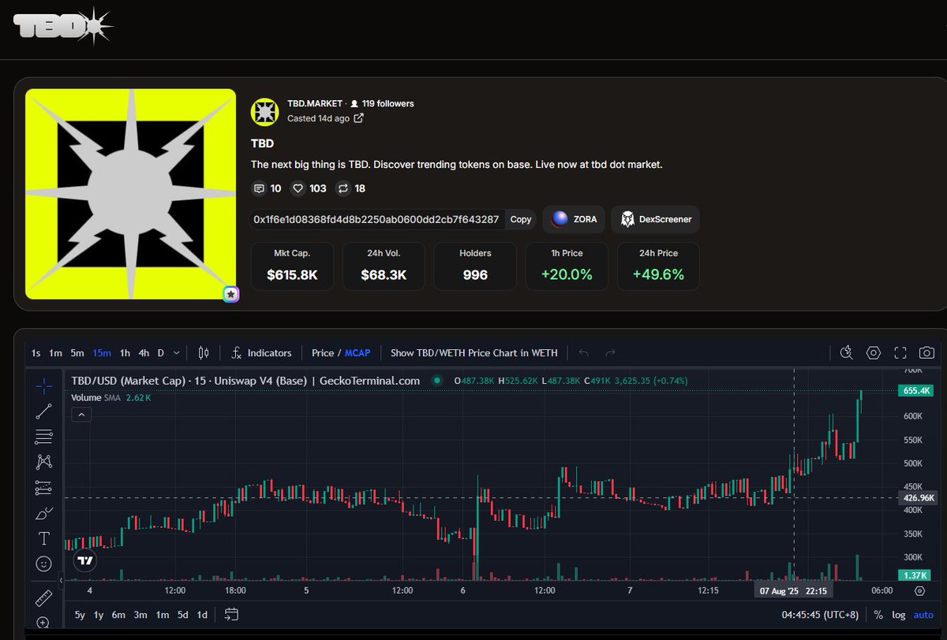Collapse the indicator legend with caret button
The image size is (947, 640).
click(81, 415)
